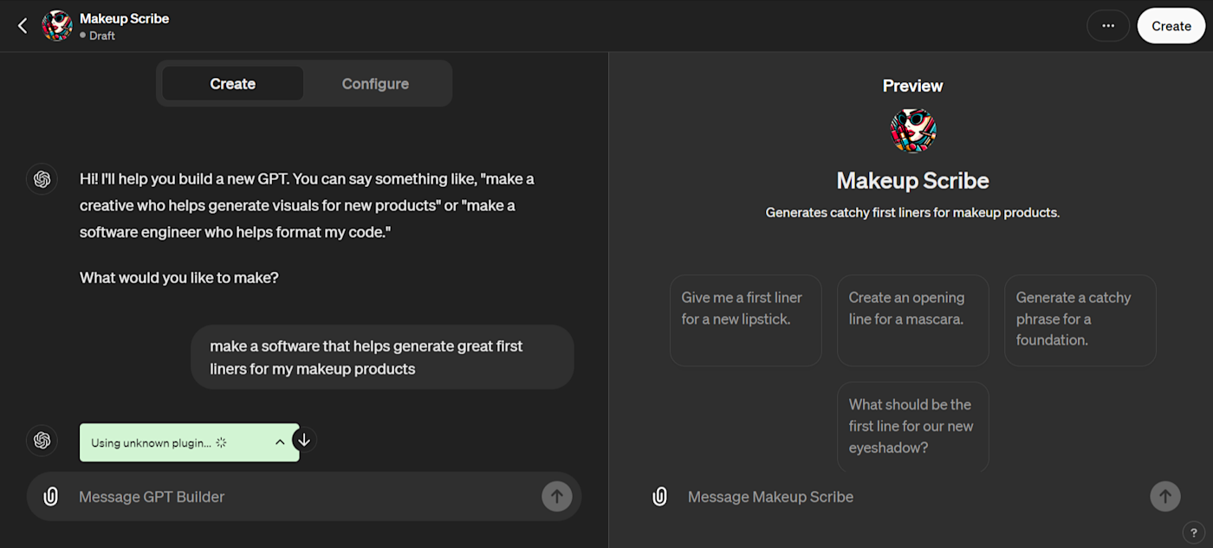
Task: Click the back arrow icon
Action: [x=23, y=26]
